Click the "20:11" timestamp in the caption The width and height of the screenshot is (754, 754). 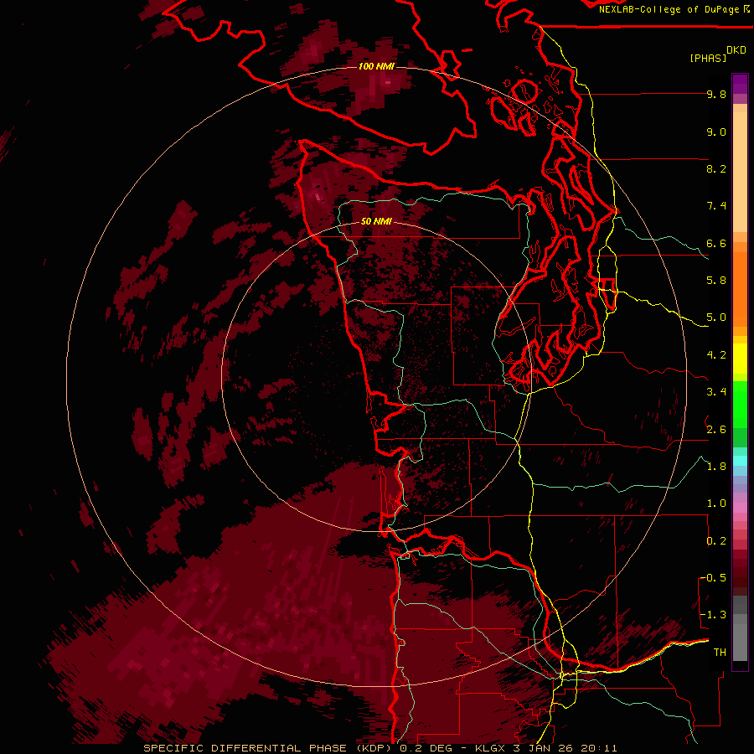(599, 748)
